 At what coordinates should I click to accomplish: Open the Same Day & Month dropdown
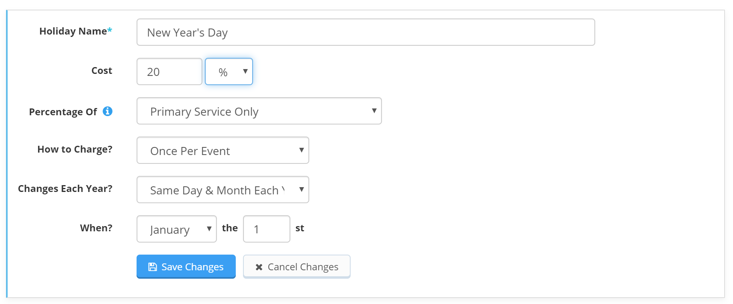pyautogui.click(x=223, y=190)
